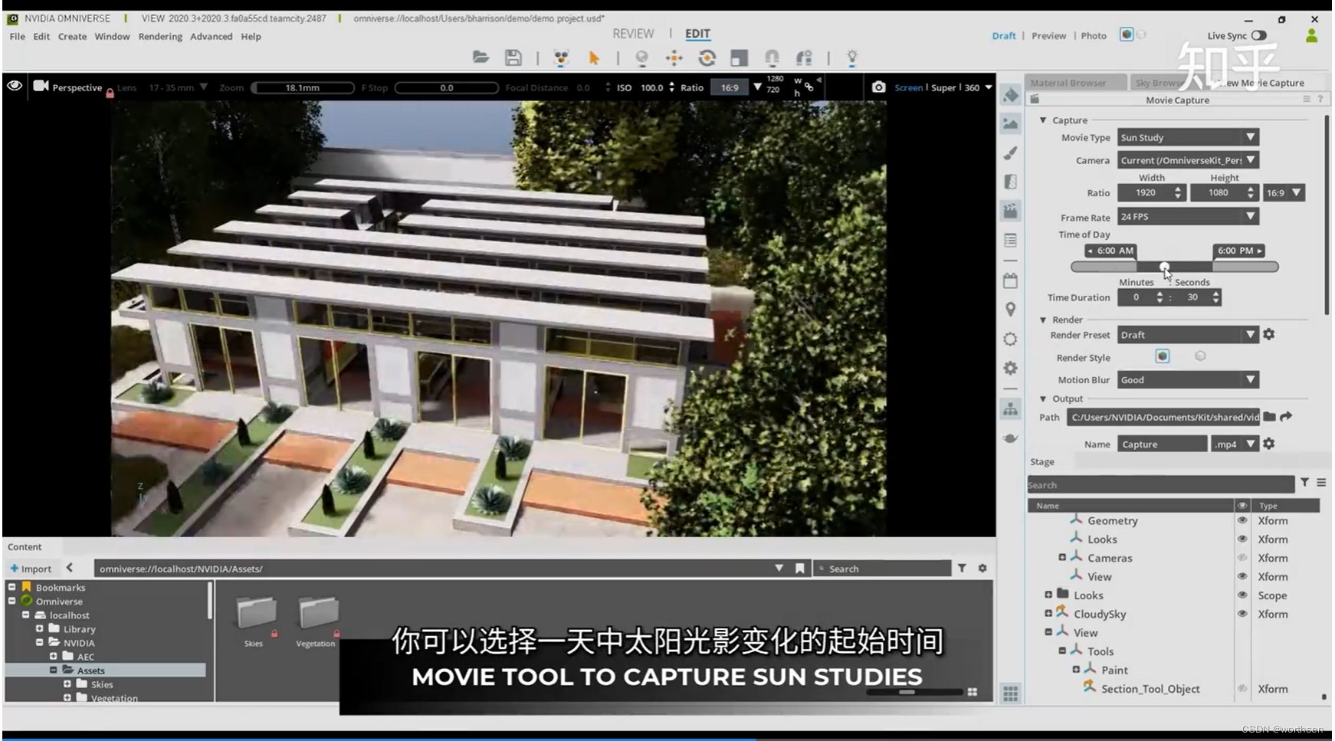
Task: Open the gear beside .mp4 format
Action: tap(1269, 444)
